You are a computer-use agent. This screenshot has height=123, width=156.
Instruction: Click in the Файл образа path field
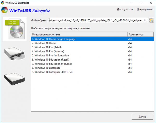click(x=98, y=20)
